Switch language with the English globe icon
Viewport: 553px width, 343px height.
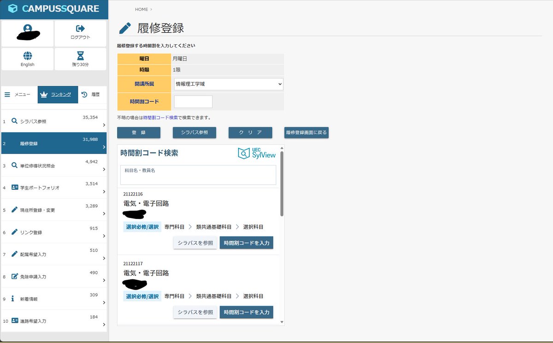tap(28, 56)
